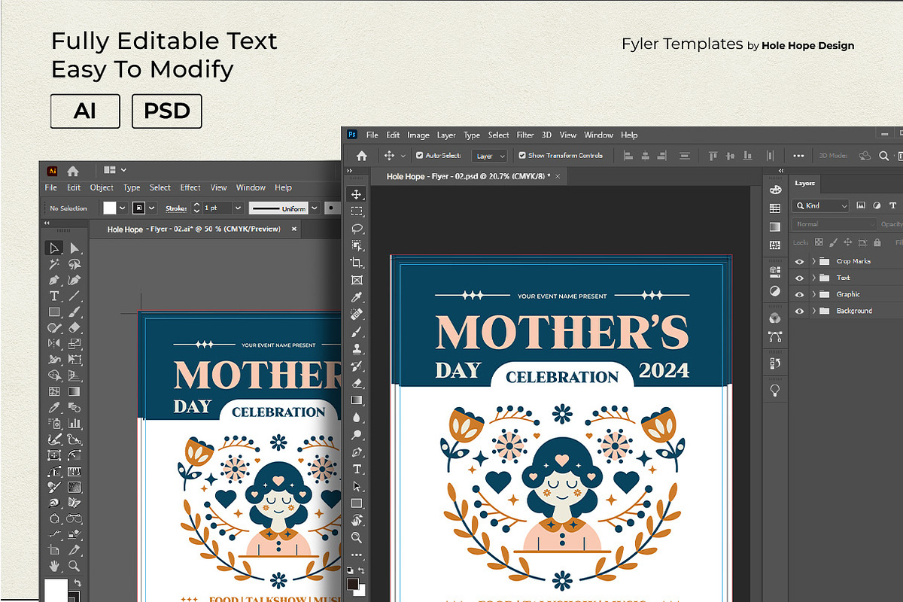Select the Photoshop Hand tool
This screenshot has height=602, width=903.
pyautogui.click(x=357, y=521)
